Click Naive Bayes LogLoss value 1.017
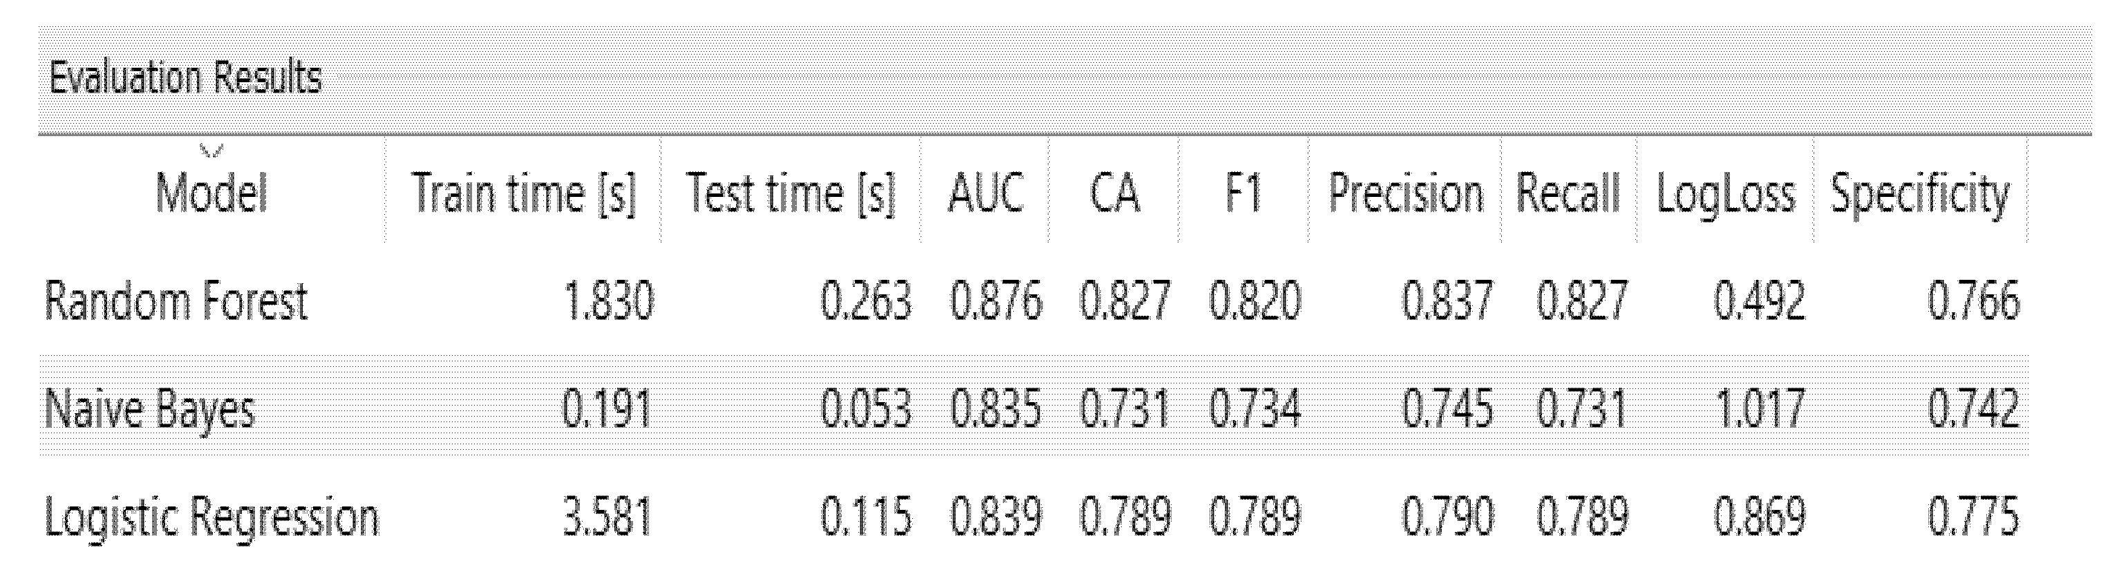The height and width of the screenshot is (579, 2117). (1760, 409)
